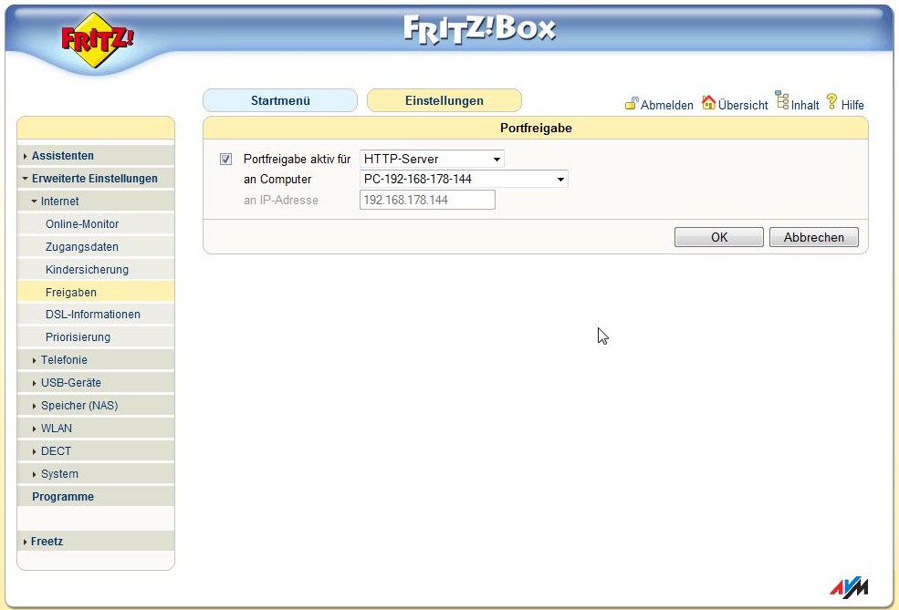Switch to the Einstellungen tab
The image size is (899, 610).
[x=444, y=101]
